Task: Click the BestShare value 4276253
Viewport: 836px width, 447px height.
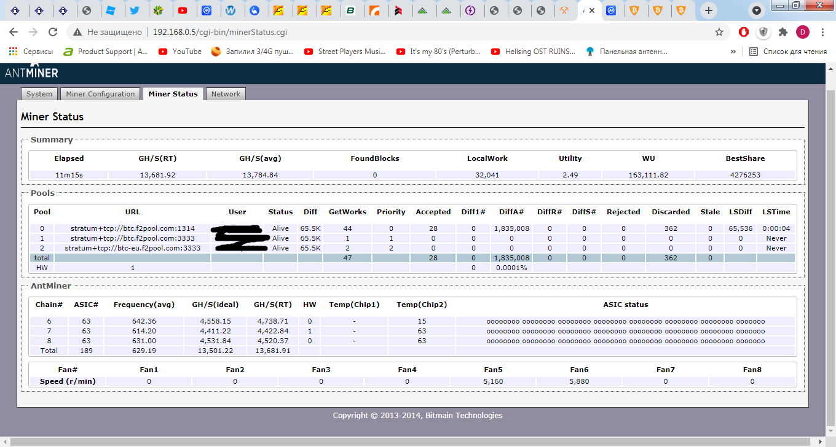Action: pyautogui.click(x=745, y=175)
